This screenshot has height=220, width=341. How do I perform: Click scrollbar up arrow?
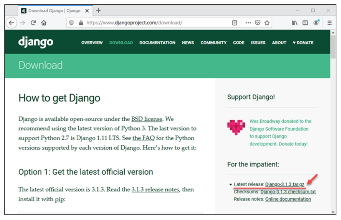point(333,33)
